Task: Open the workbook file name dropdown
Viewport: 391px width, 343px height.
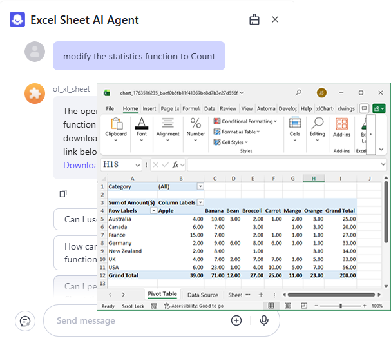Action: pyautogui.click(x=242, y=93)
